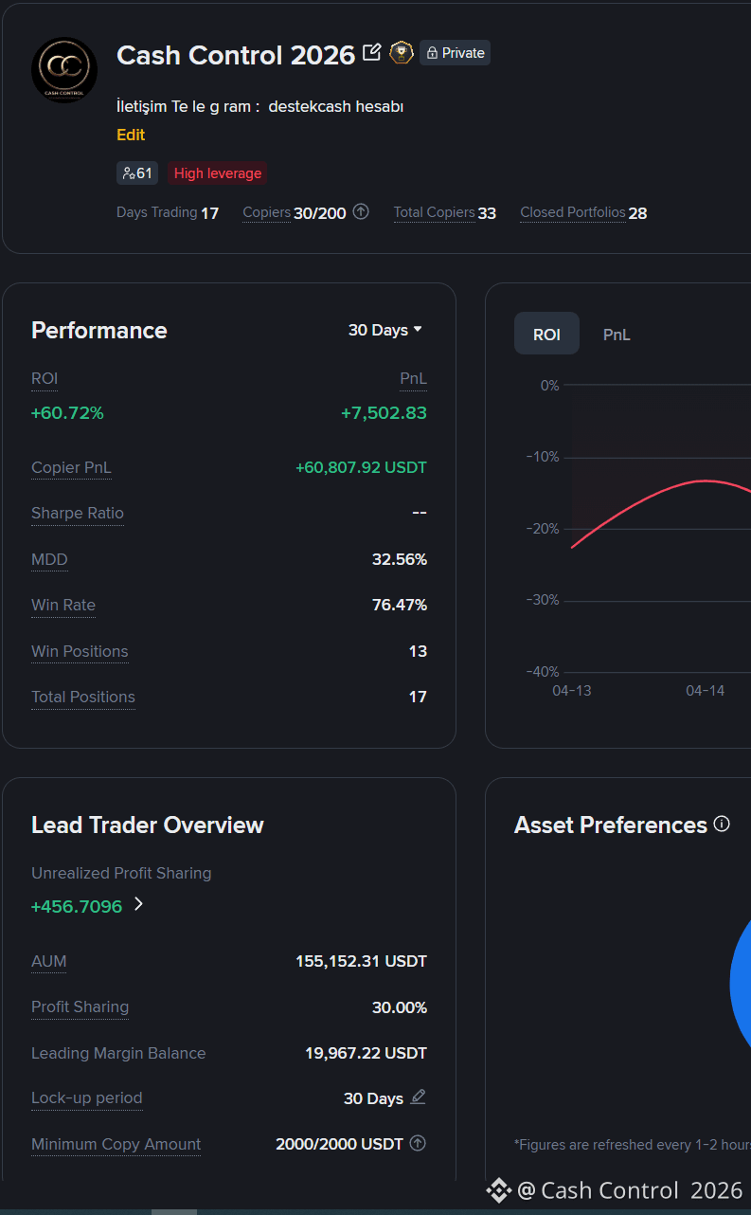Click the 32.56% MDD value

tap(400, 559)
